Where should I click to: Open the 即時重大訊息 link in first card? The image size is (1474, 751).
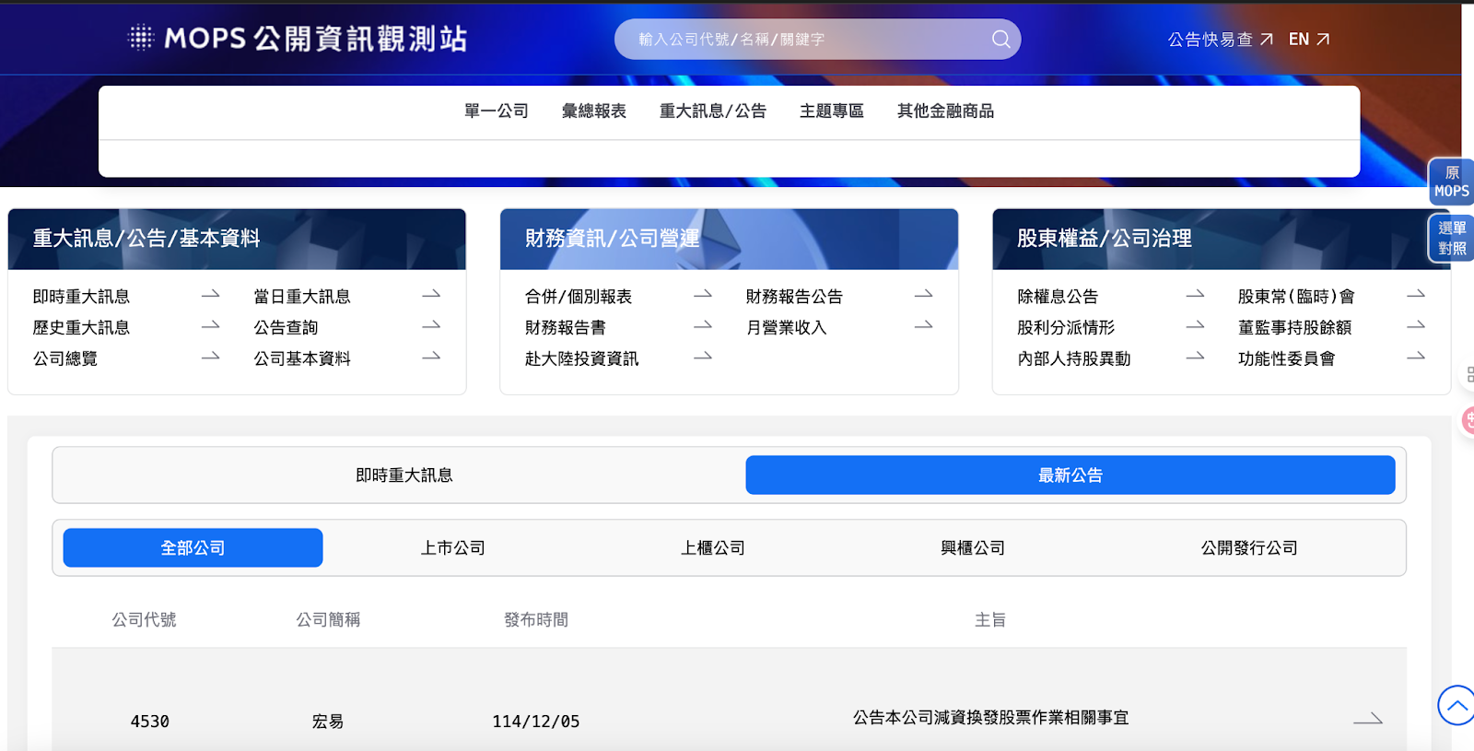click(x=81, y=297)
